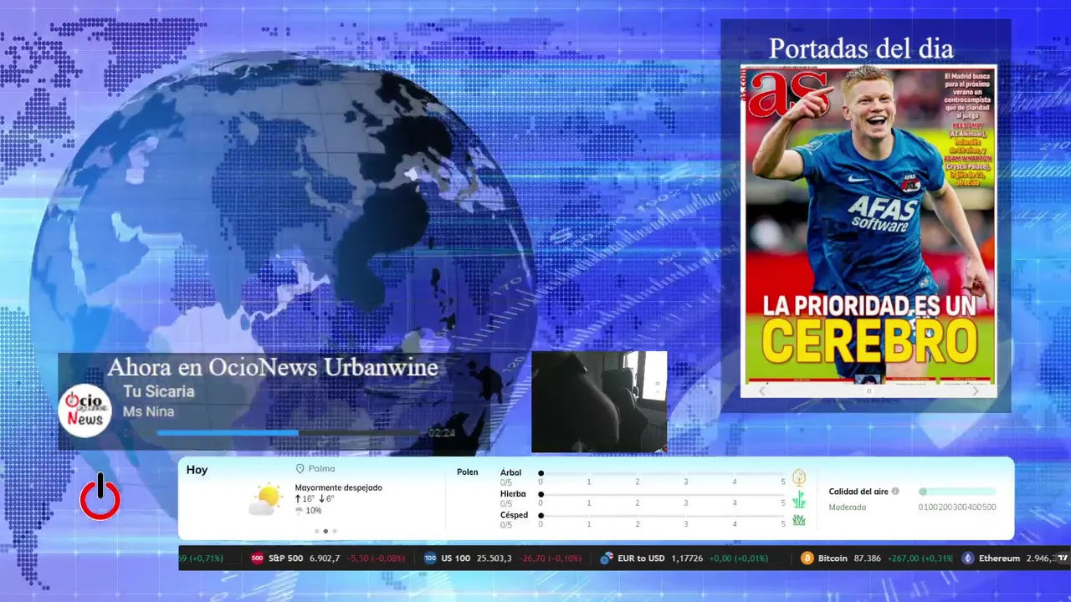Click the OcioNews round logo
The width and height of the screenshot is (1071, 602).
[85, 411]
